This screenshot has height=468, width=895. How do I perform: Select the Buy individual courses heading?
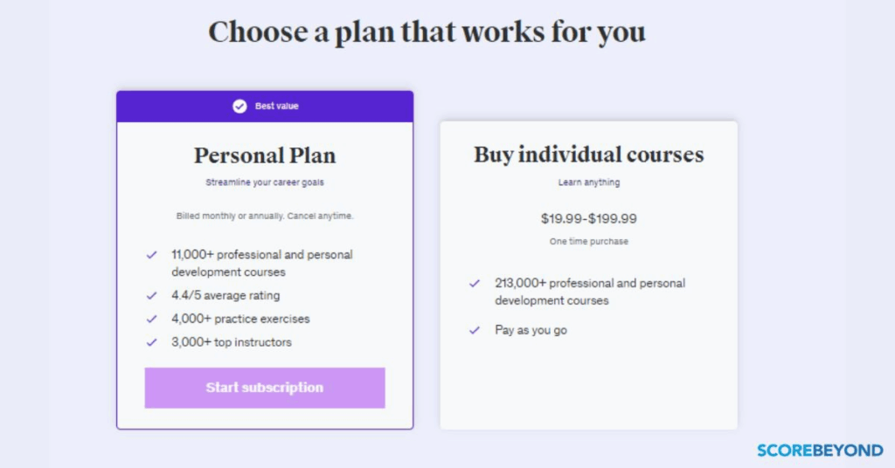pyautogui.click(x=588, y=155)
